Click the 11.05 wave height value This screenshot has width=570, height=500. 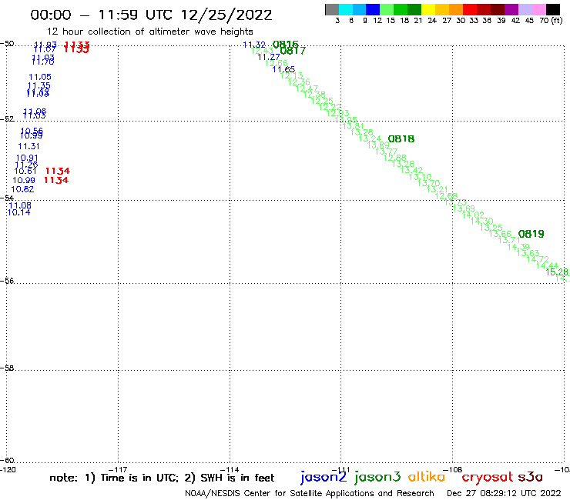click(x=40, y=77)
